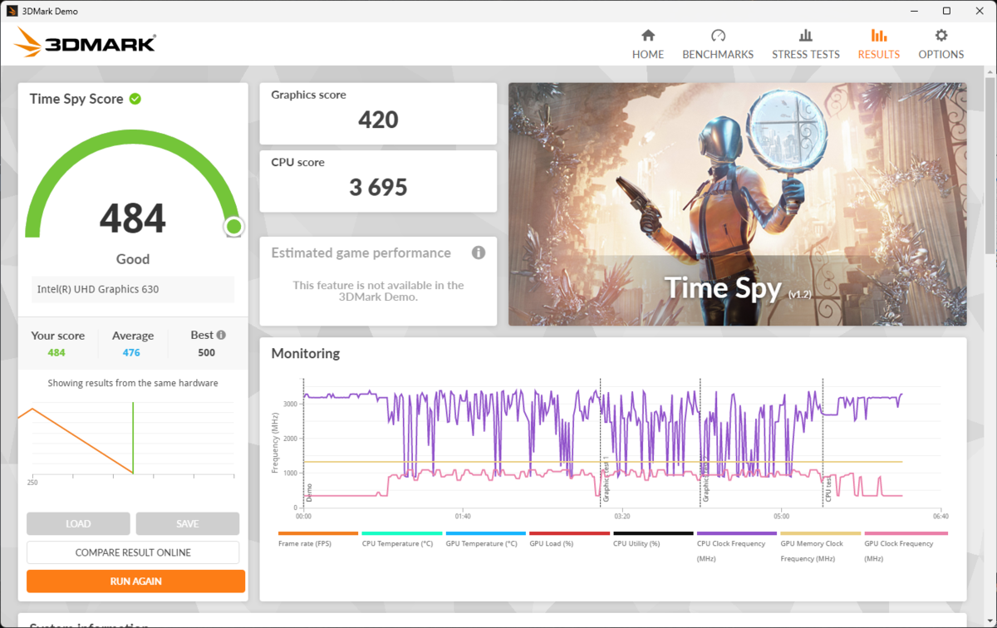Click the Average score 476
Viewport: 997px width, 628px height.
point(131,352)
